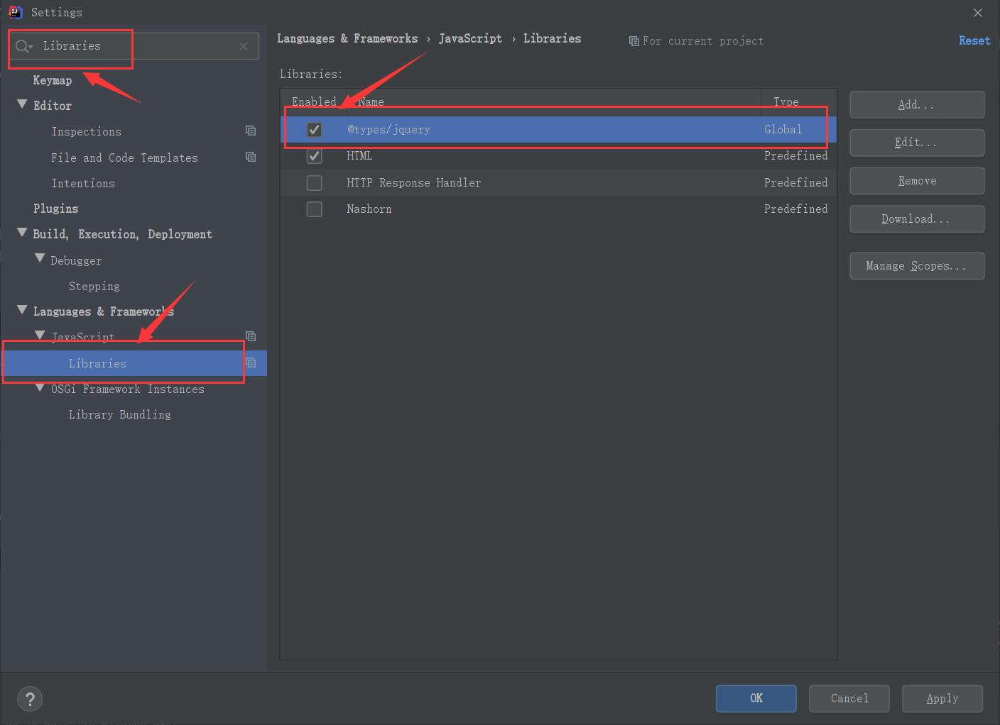
Task: Click the Reset link
Action: point(974,40)
